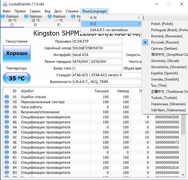Click the 35 °C temperature button
The image size is (188, 180).
(x=17, y=78)
